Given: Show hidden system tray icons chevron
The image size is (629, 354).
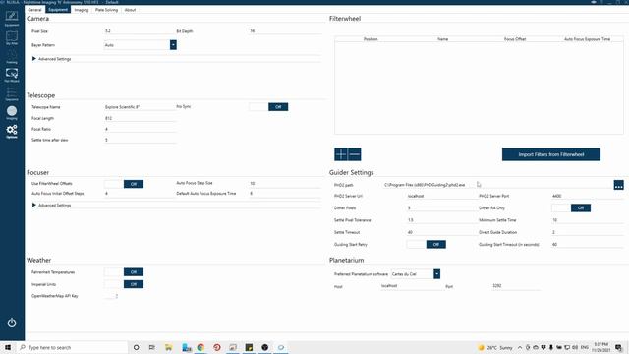Looking at the screenshot, I should point(520,347).
